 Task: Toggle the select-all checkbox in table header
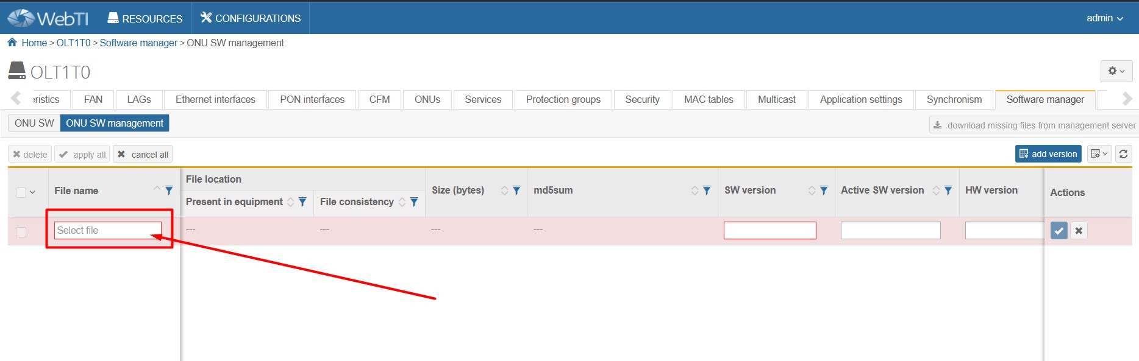point(21,192)
